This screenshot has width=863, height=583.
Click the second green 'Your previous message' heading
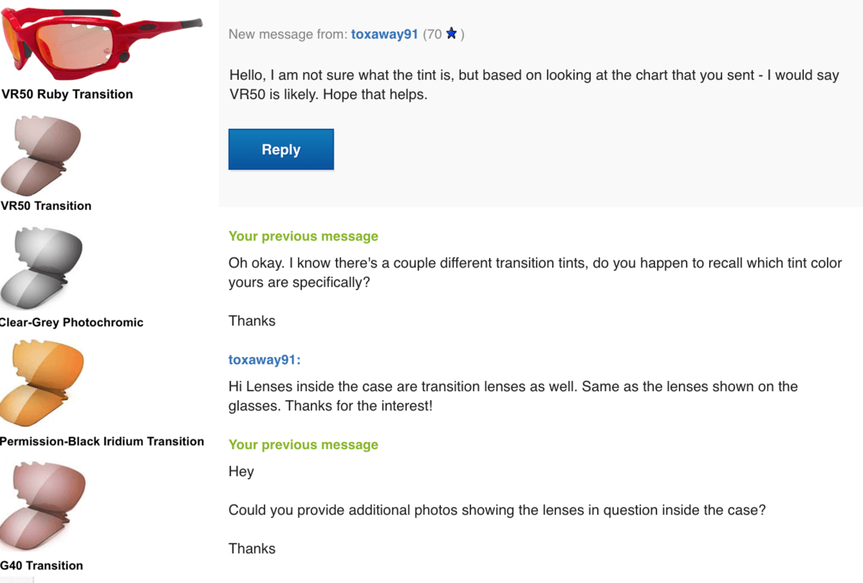tap(303, 445)
